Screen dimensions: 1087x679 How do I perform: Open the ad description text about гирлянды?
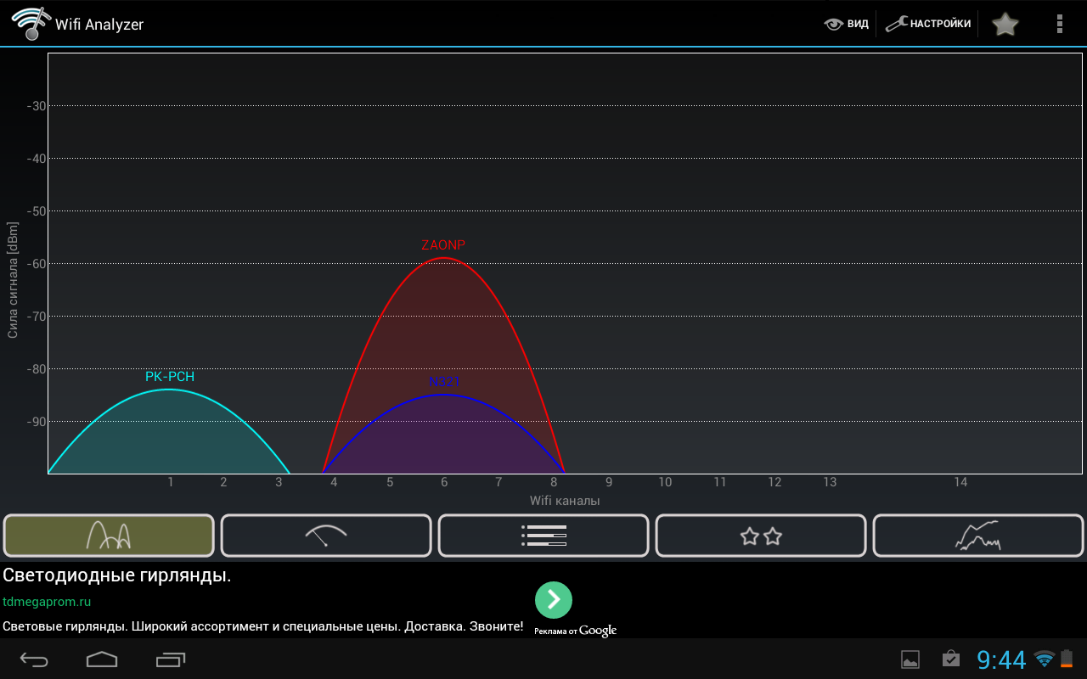(x=263, y=626)
